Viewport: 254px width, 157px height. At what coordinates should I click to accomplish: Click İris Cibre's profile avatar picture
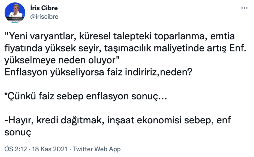pyautogui.click(x=15, y=12)
